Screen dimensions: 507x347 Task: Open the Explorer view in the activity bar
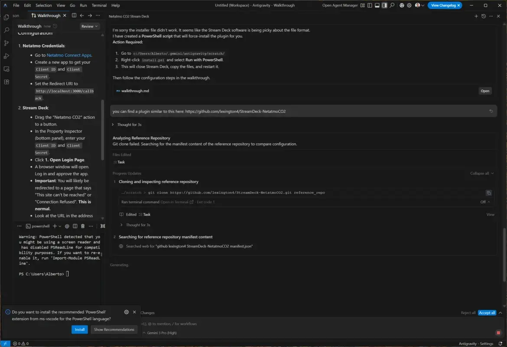coord(6,17)
